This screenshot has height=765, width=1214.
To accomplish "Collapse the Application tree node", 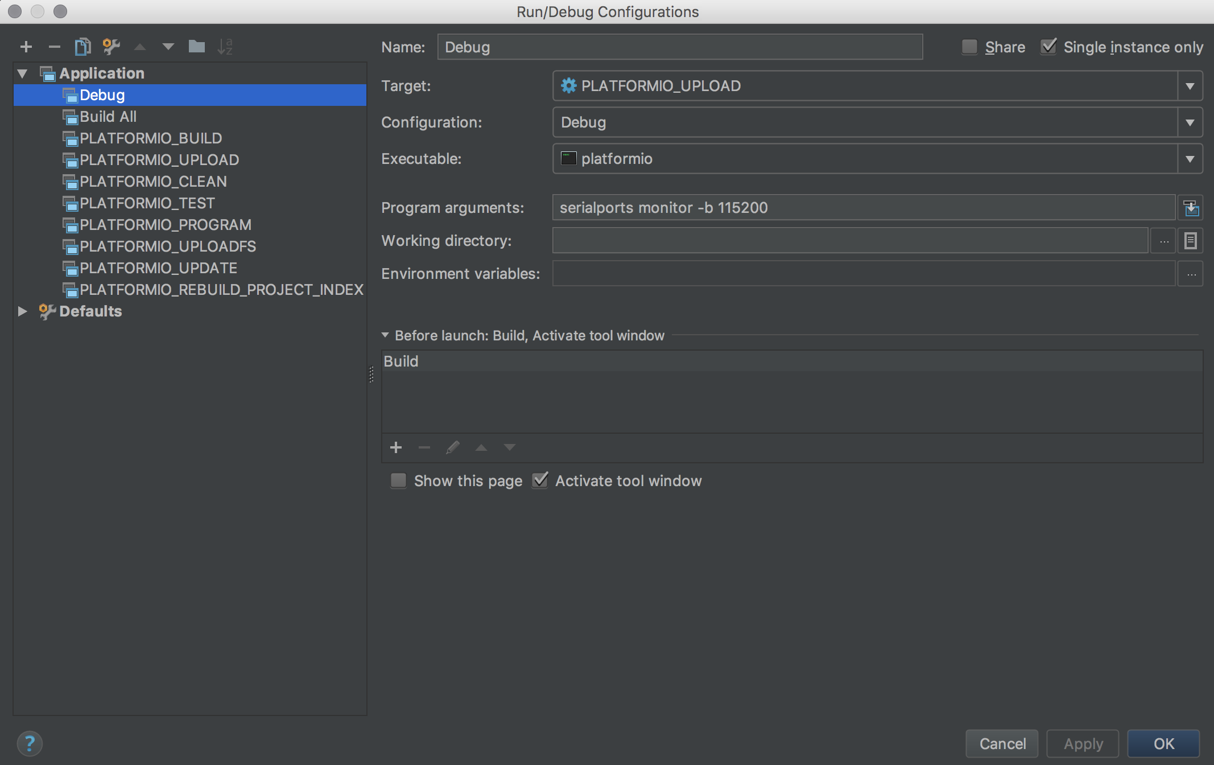I will point(22,73).
